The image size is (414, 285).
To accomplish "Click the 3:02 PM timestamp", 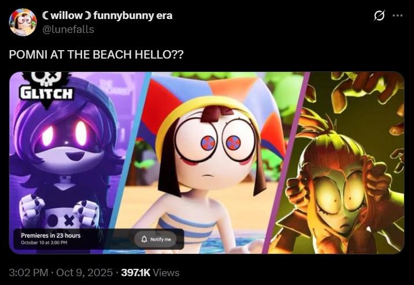I will point(28,273).
